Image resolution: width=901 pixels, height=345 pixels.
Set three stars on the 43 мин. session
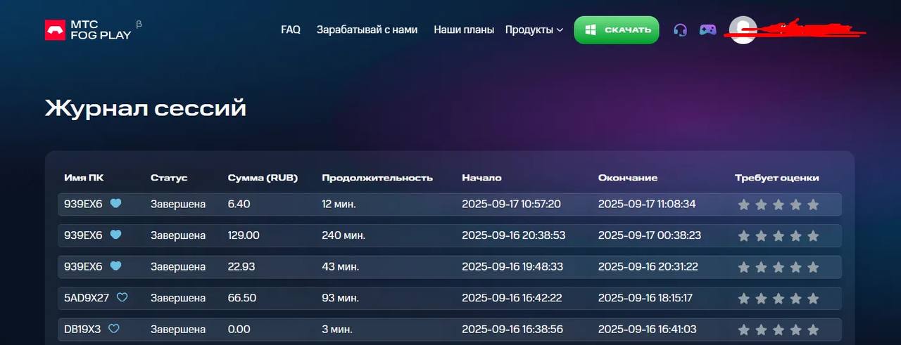[779, 267]
